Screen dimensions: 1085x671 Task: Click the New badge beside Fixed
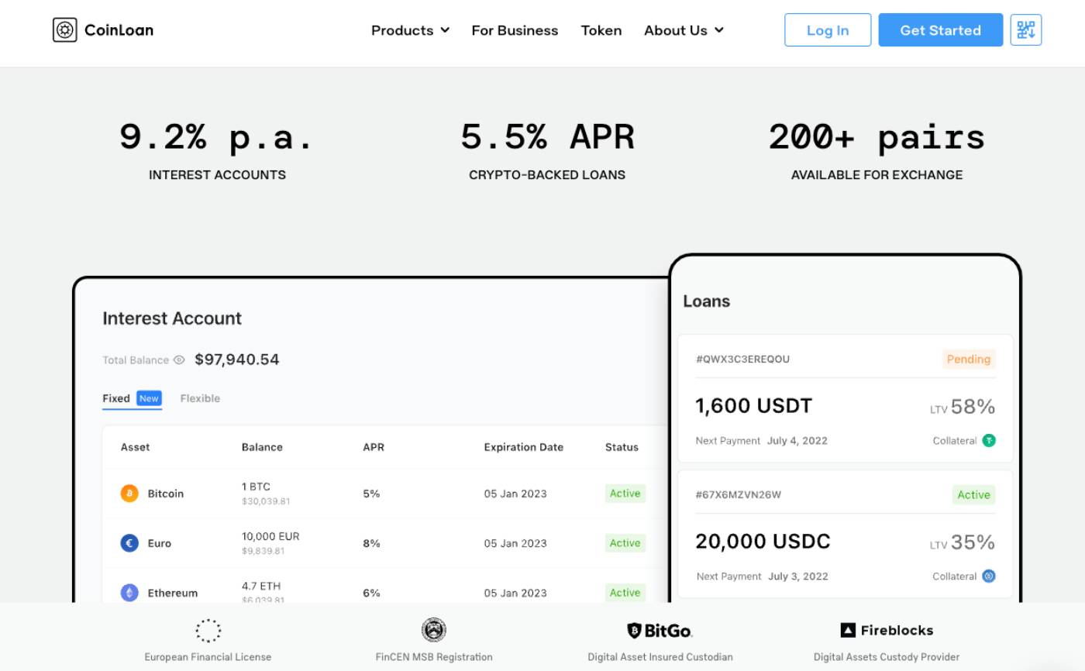click(x=149, y=398)
